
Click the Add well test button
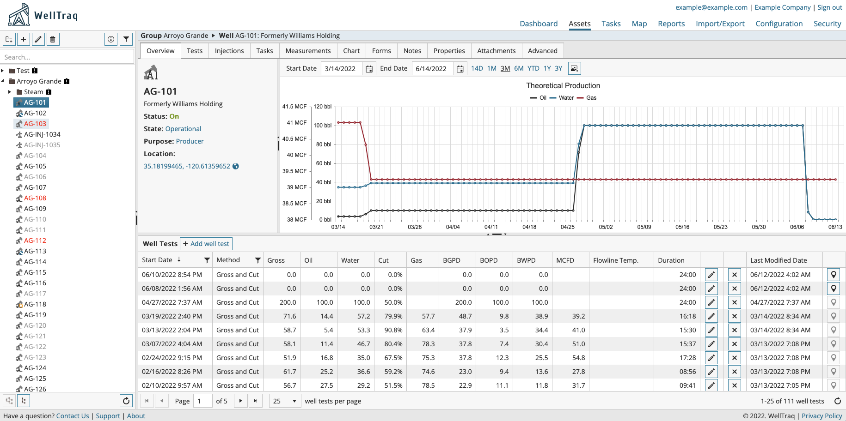coord(206,244)
